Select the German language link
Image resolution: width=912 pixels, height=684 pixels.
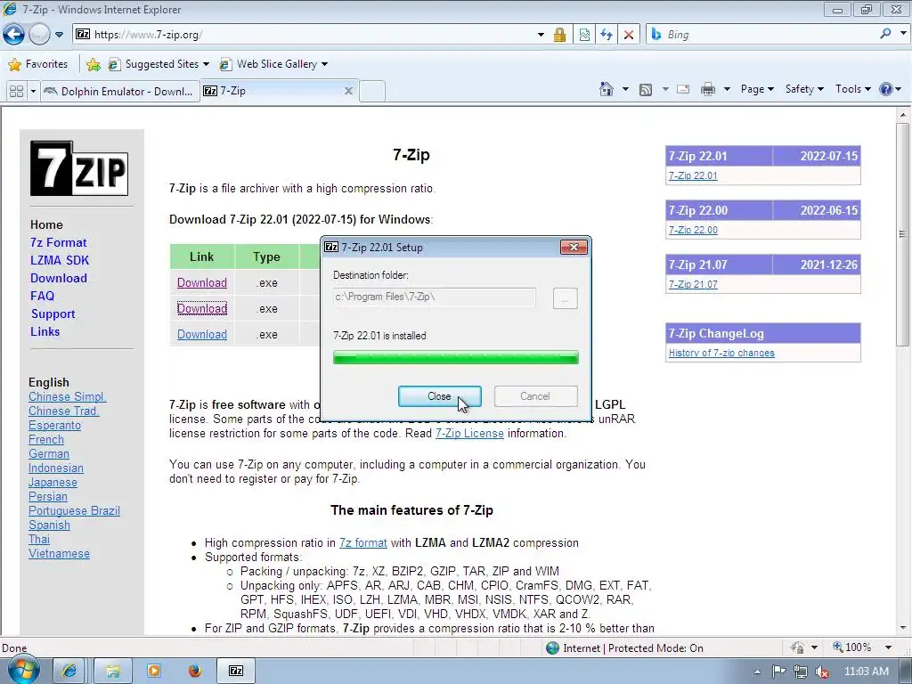[x=49, y=453]
